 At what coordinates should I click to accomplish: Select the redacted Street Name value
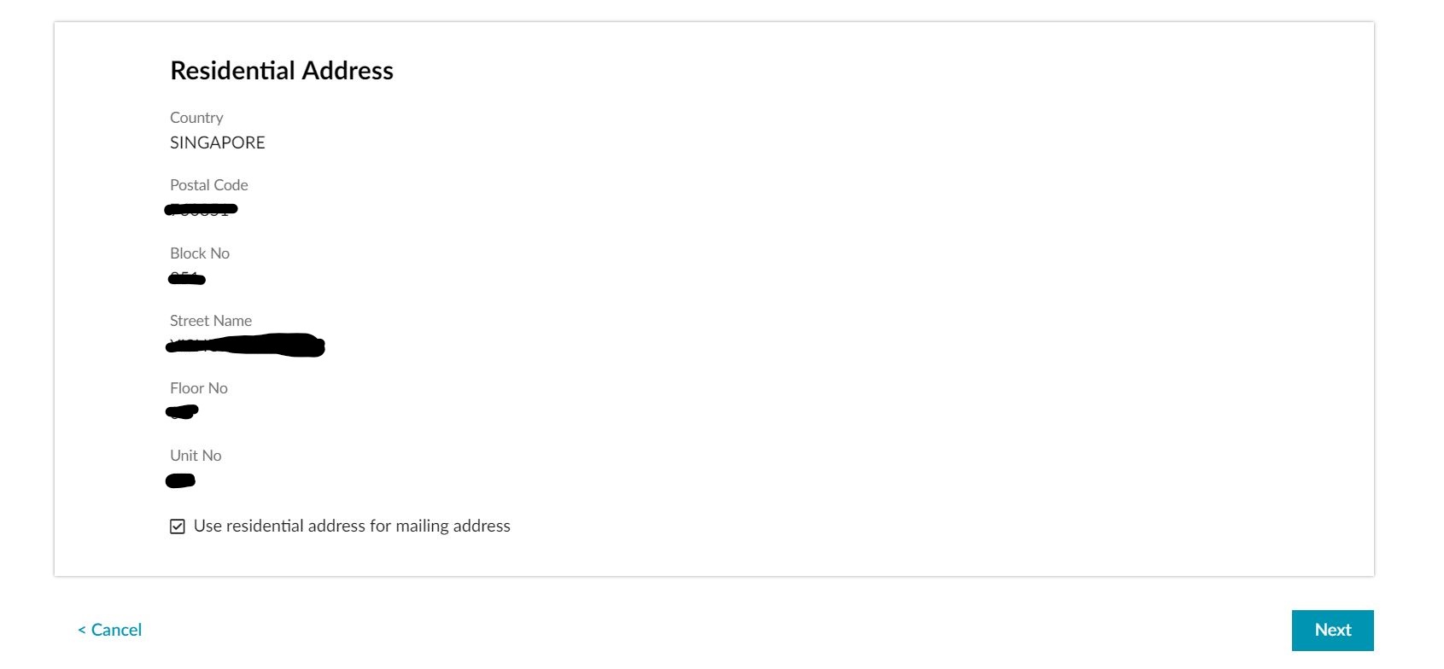coord(245,345)
